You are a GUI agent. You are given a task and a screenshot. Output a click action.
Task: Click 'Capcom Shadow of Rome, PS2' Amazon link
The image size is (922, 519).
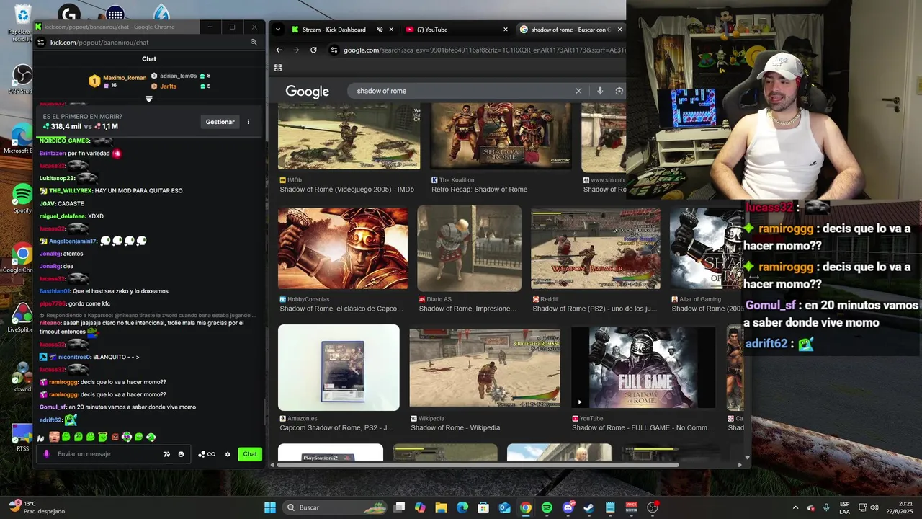point(336,427)
